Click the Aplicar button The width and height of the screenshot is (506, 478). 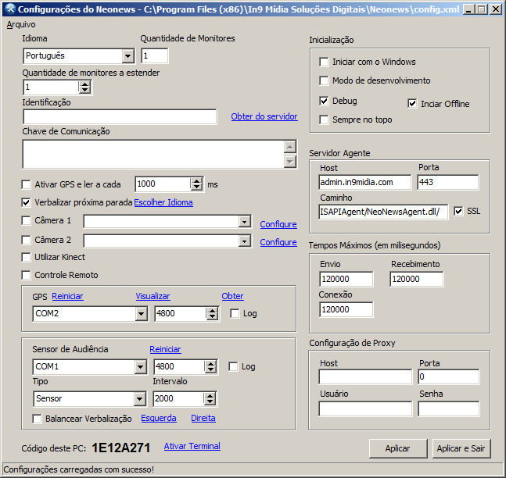tap(398, 448)
